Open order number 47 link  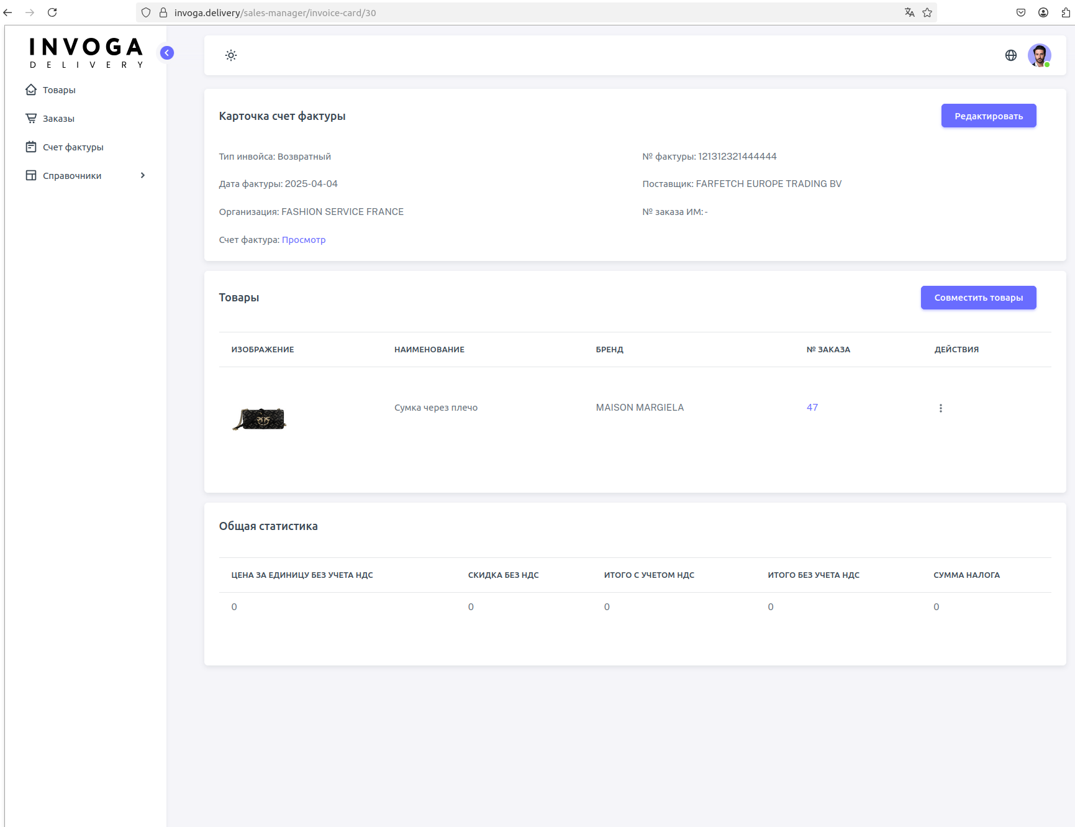(812, 408)
